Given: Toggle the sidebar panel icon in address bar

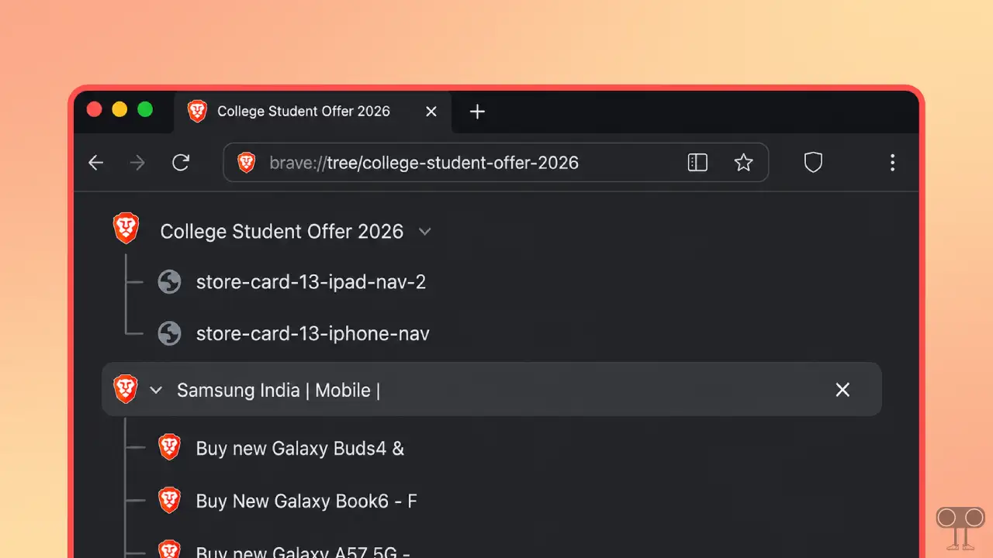Looking at the screenshot, I should 697,163.
